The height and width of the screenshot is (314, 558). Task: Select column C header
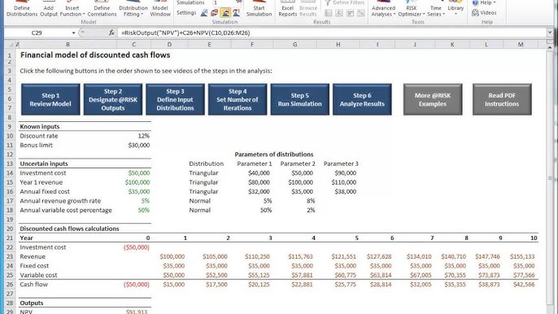133,45
